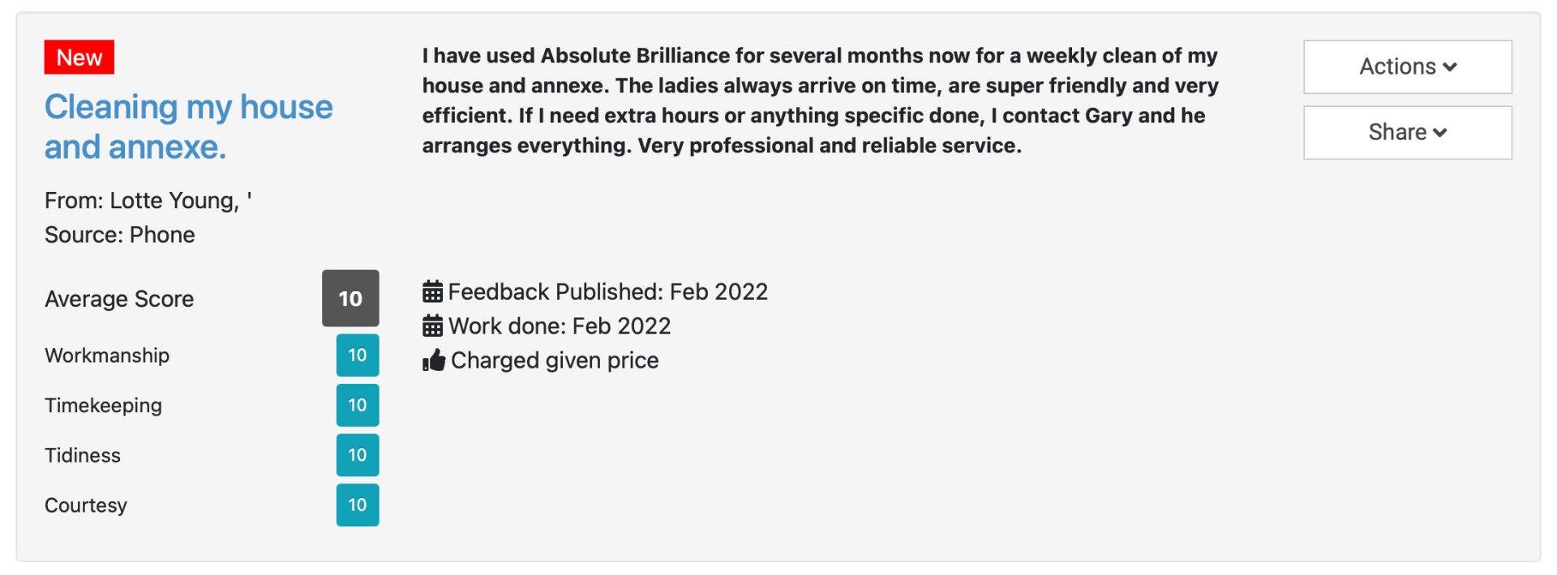Expand the Share dropdown

pos(1407,133)
